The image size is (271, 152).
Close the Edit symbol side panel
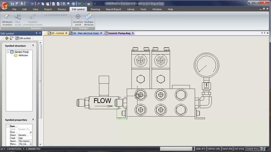(40, 33)
